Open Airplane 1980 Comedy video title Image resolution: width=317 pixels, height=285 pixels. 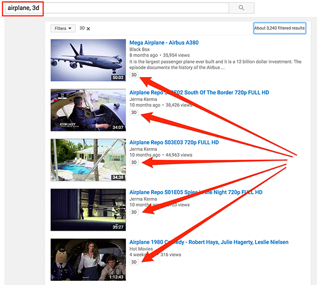pyautogui.click(x=209, y=242)
